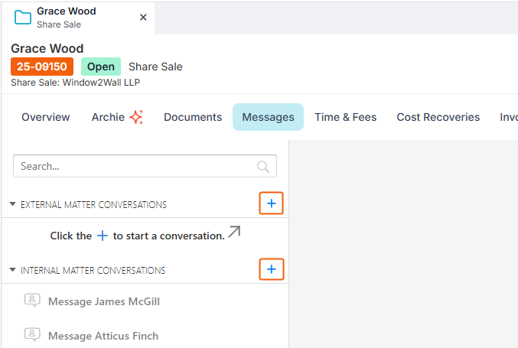Image resolution: width=518 pixels, height=348 pixels.
Task: Click the Archie sparkle icon
Action: (x=136, y=117)
